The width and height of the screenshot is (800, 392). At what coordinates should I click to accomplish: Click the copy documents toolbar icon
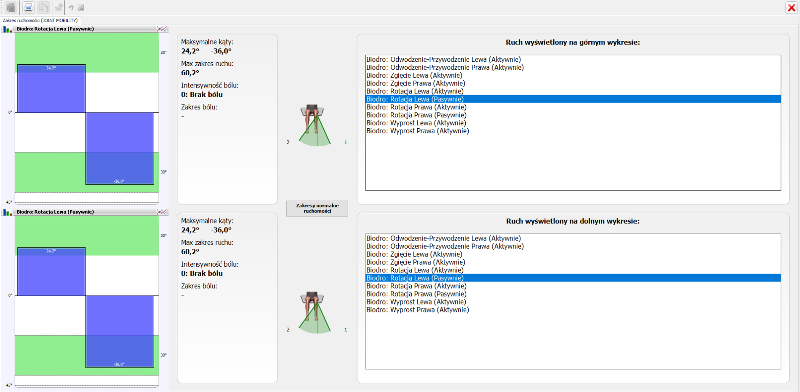pyautogui.click(x=43, y=7)
